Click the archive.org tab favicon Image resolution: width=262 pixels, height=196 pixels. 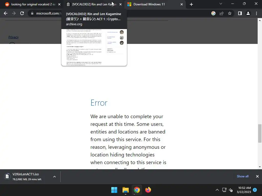(68, 4)
